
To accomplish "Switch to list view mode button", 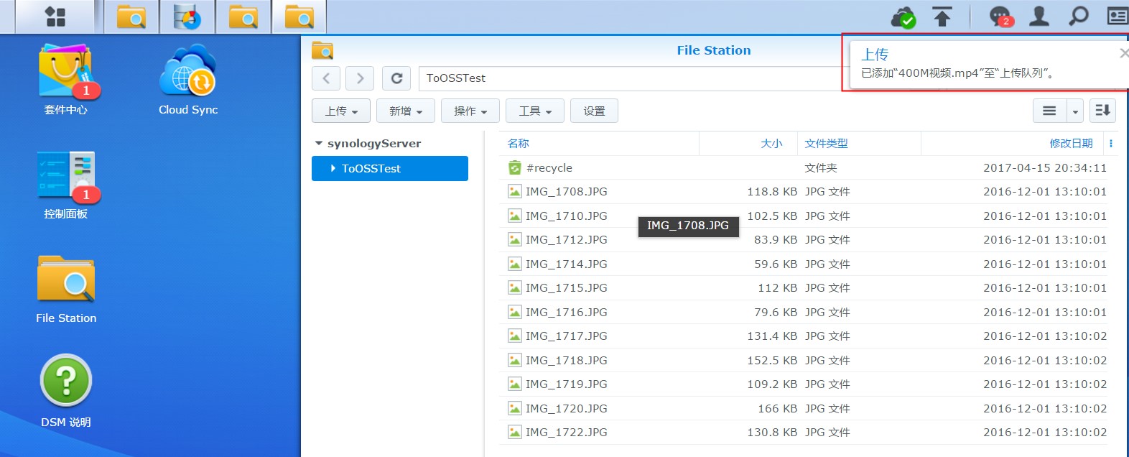I will [x=1049, y=111].
